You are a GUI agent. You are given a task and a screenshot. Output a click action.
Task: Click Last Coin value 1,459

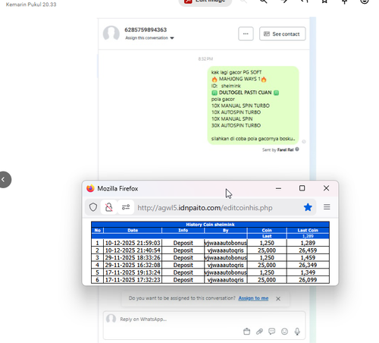tap(308, 258)
